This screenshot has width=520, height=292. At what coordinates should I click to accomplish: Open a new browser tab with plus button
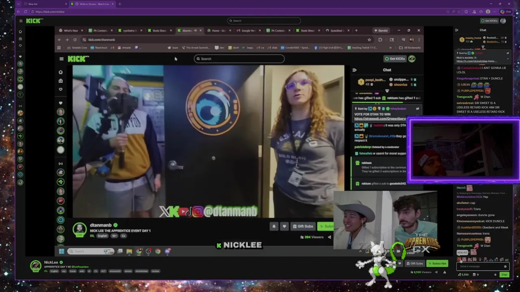[119, 4]
